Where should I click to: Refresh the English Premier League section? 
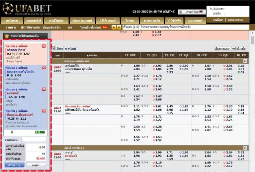pyautogui.click(x=245, y=61)
